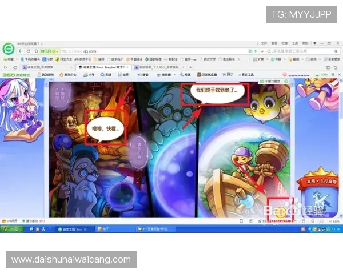Click the 变速 speed change button

[106, 75]
